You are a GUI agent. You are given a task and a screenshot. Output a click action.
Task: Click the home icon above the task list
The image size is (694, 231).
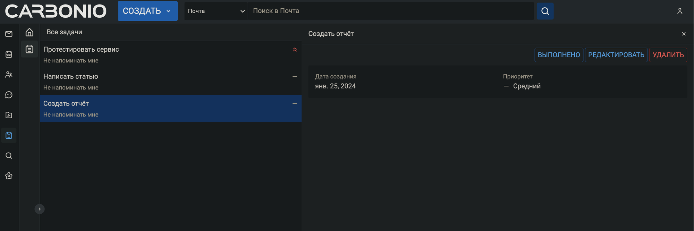(x=29, y=32)
